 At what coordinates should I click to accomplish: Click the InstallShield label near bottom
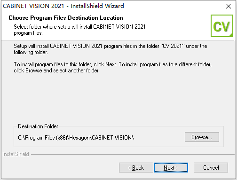(x=16, y=154)
